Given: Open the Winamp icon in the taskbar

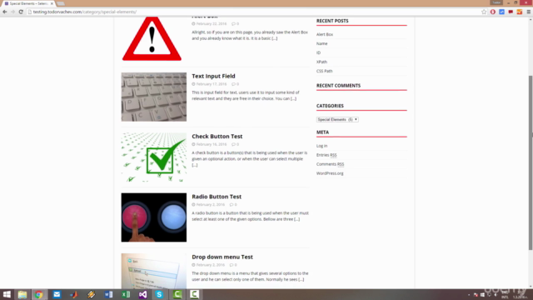Looking at the screenshot, I should tap(91, 294).
